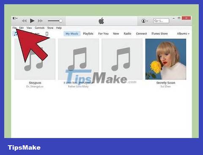Open the Help menu

[x=59, y=28]
